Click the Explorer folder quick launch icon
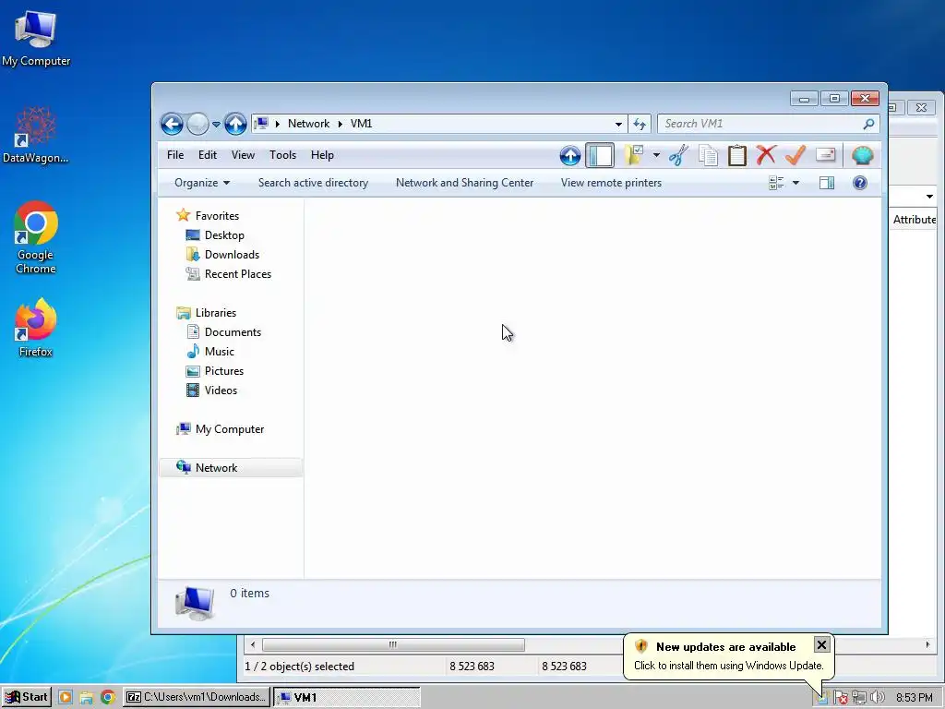 [86, 698]
